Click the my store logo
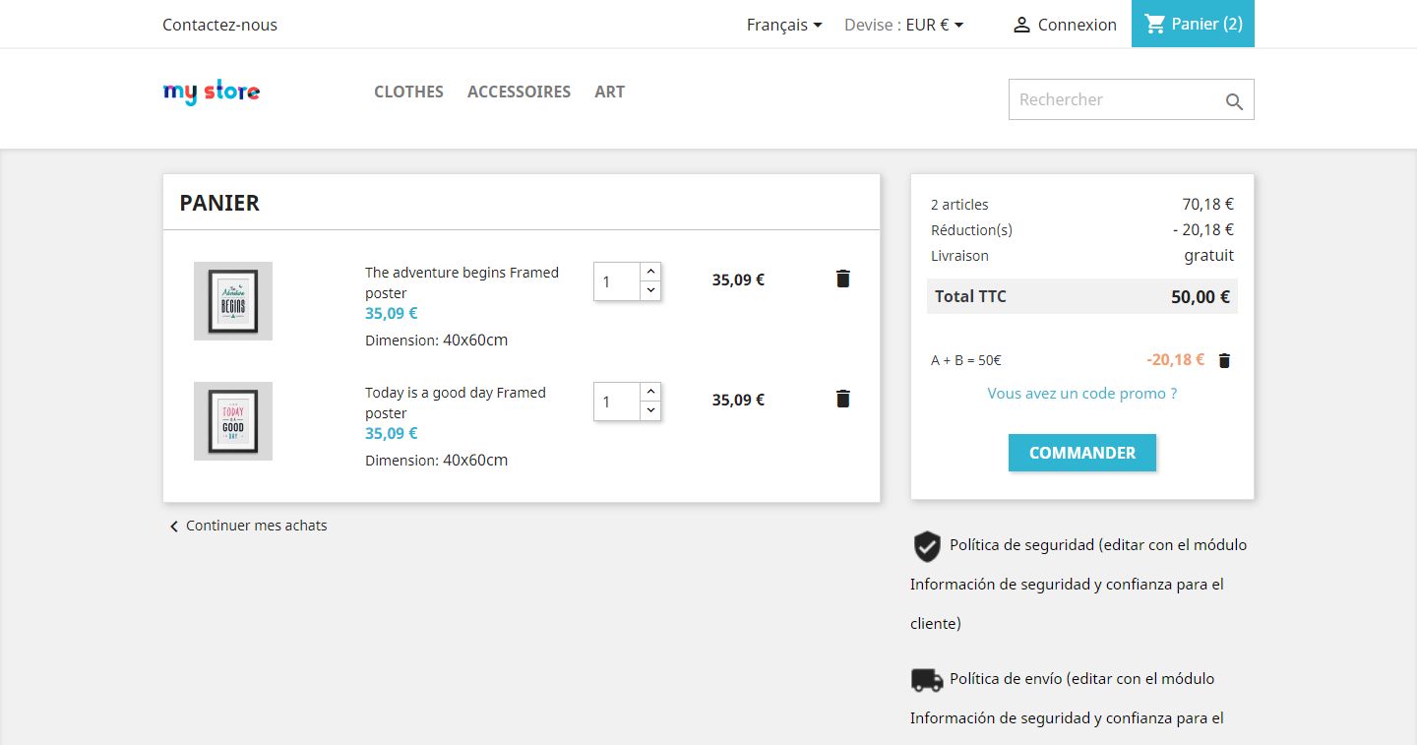 coord(212,93)
